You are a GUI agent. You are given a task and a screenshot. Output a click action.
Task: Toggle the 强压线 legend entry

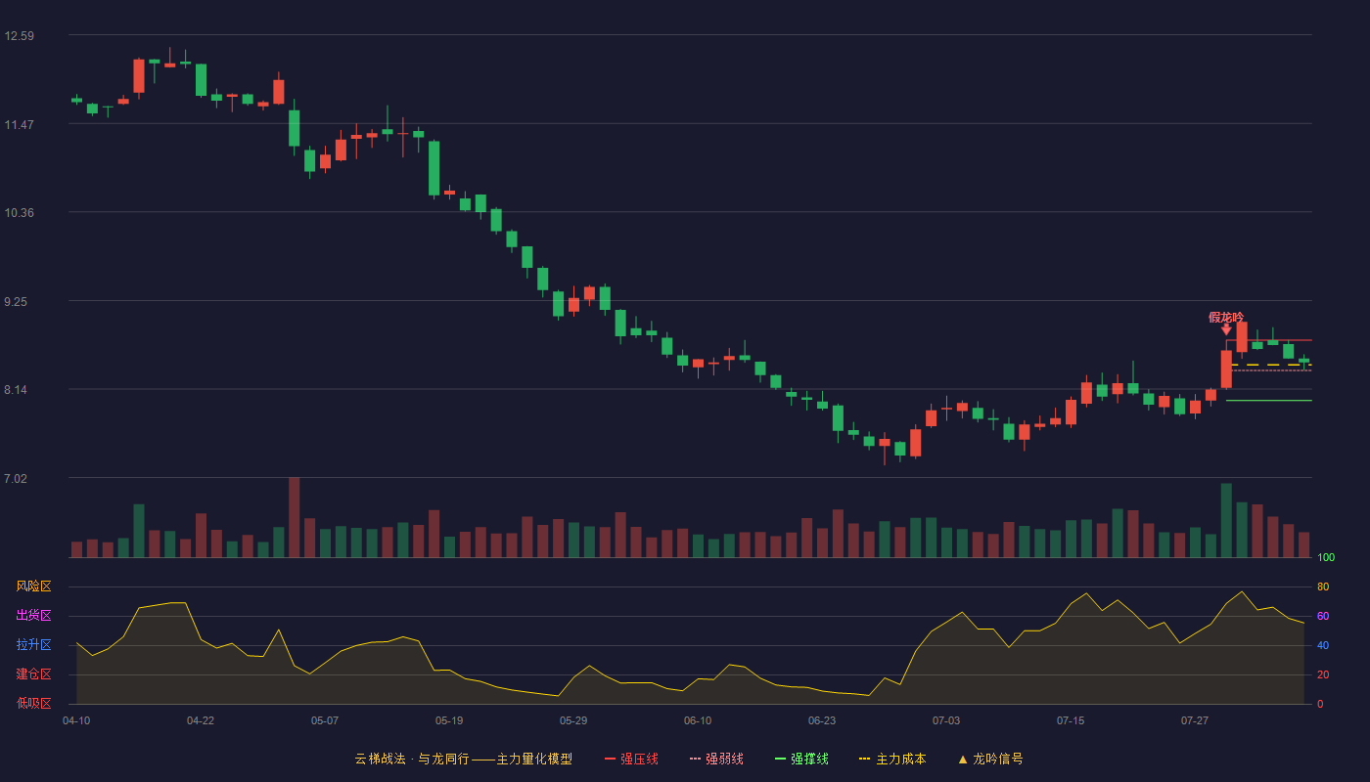pyautogui.click(x=631, y=759)
